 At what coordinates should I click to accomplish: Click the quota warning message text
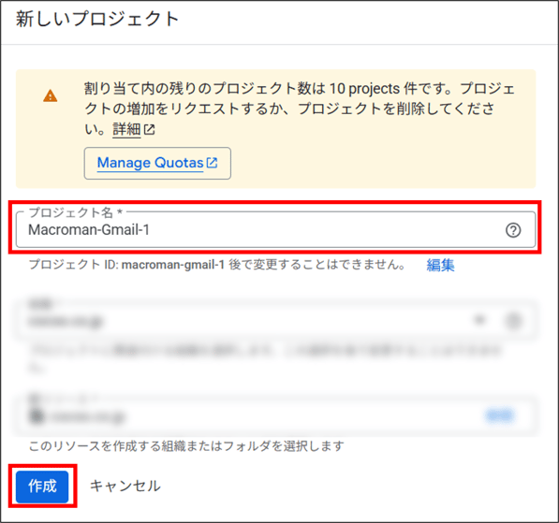tap(300, 109)
